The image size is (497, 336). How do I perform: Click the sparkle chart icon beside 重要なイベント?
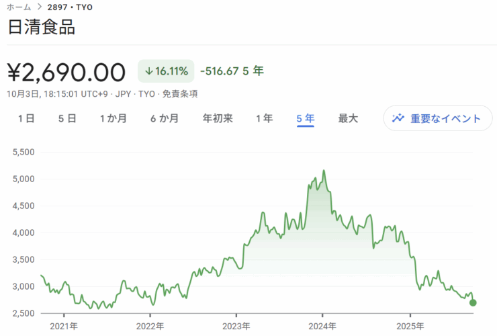pyautogui.click(x=398, y=118)
